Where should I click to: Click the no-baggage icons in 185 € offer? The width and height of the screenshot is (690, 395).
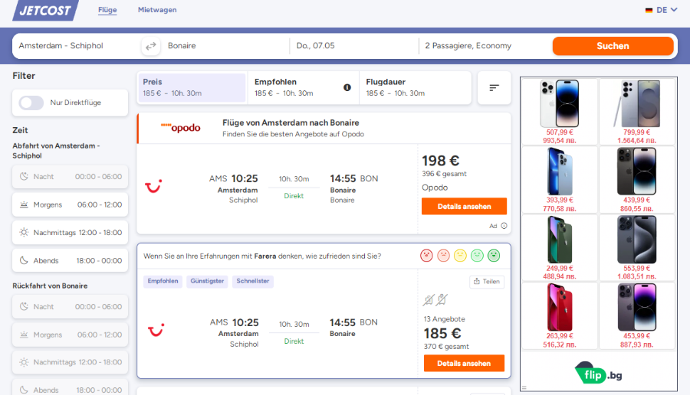pos(435,299)
